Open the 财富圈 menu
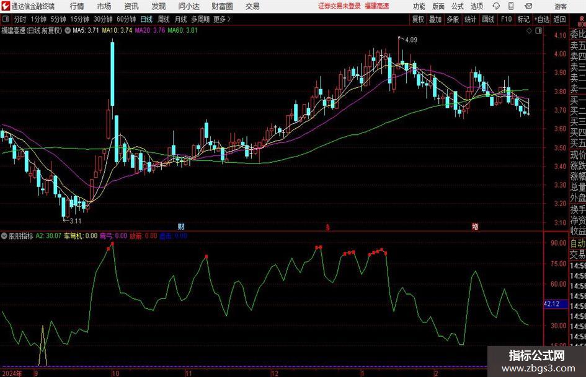The image size is (586, 377). [x=222, y=6]
